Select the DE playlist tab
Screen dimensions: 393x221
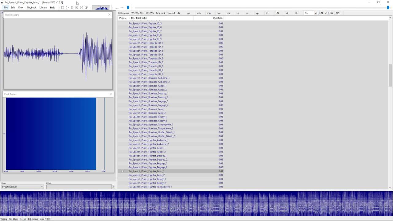(x=267, y=13)
